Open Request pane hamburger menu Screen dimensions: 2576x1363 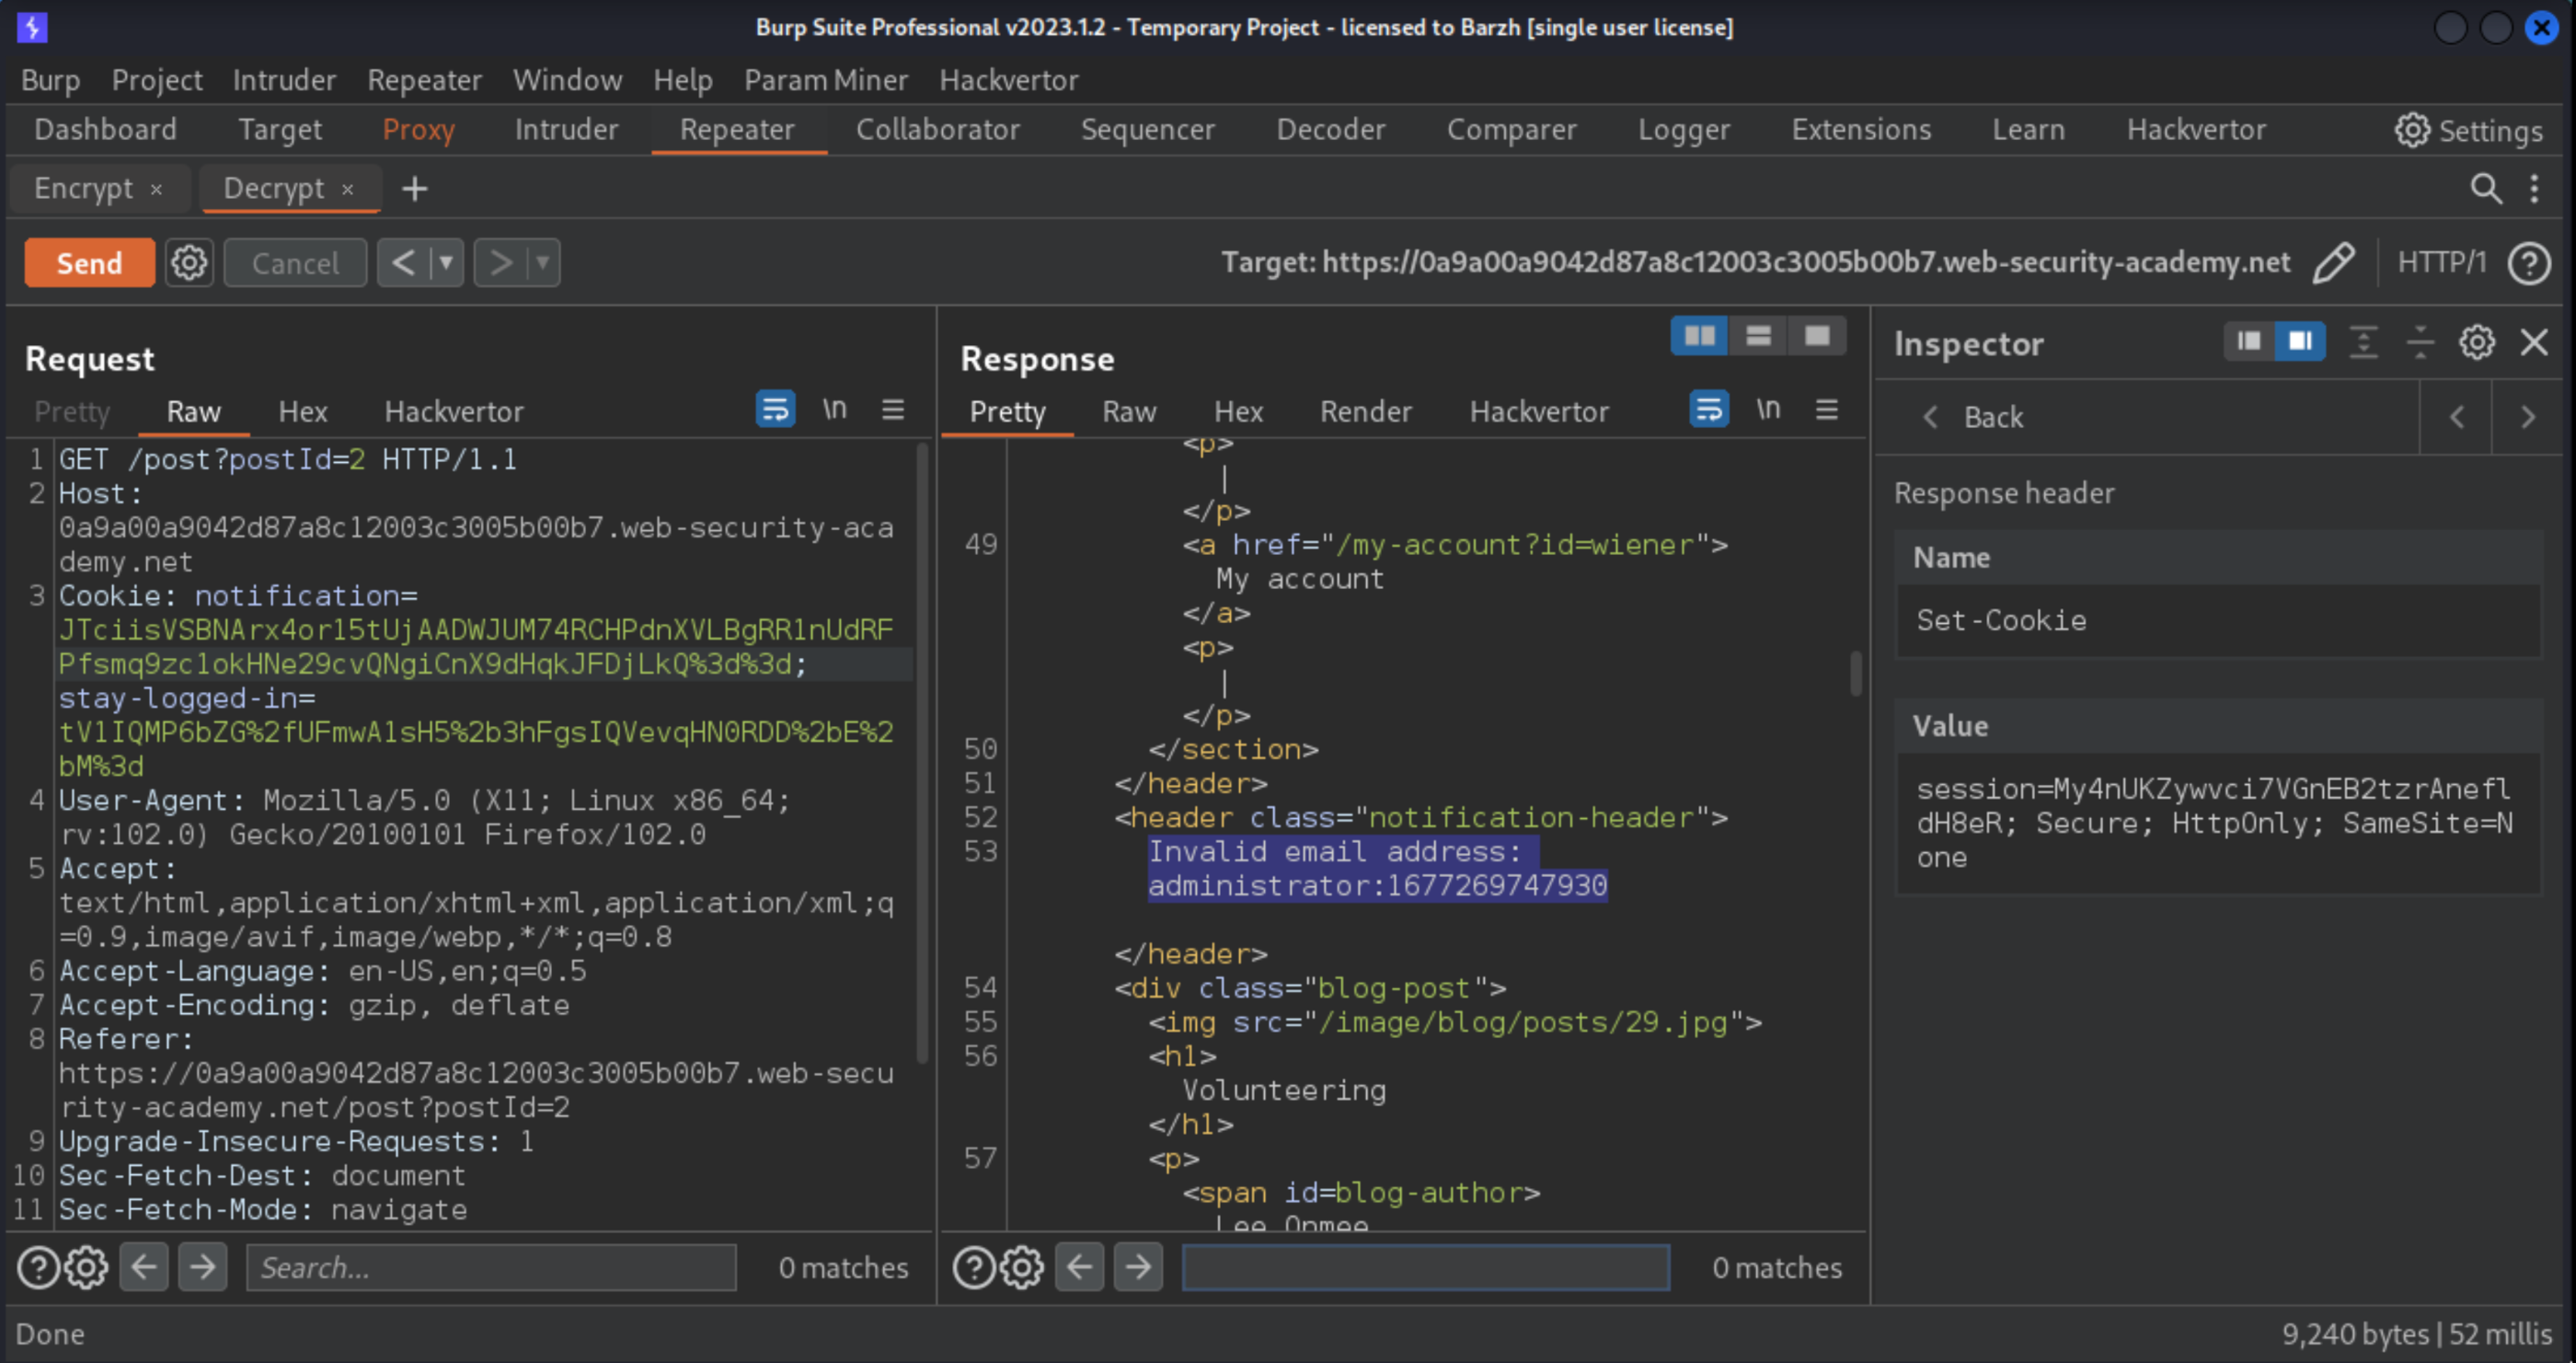[893, 409]
